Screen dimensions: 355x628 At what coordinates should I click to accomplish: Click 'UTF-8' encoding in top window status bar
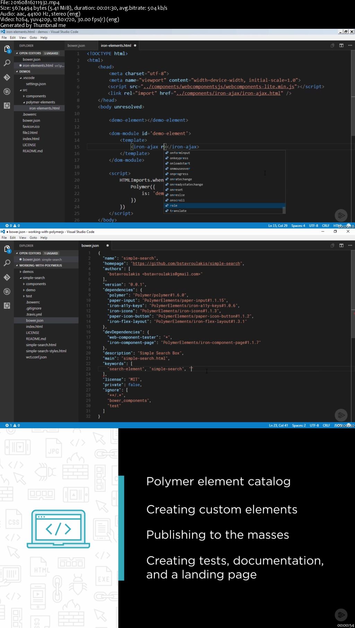pos(314,225)
